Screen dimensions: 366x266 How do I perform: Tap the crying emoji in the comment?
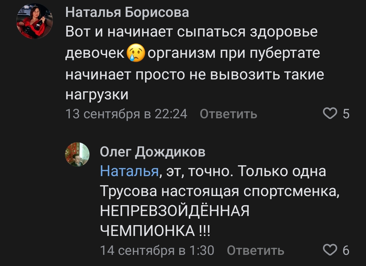pos(136,54)
